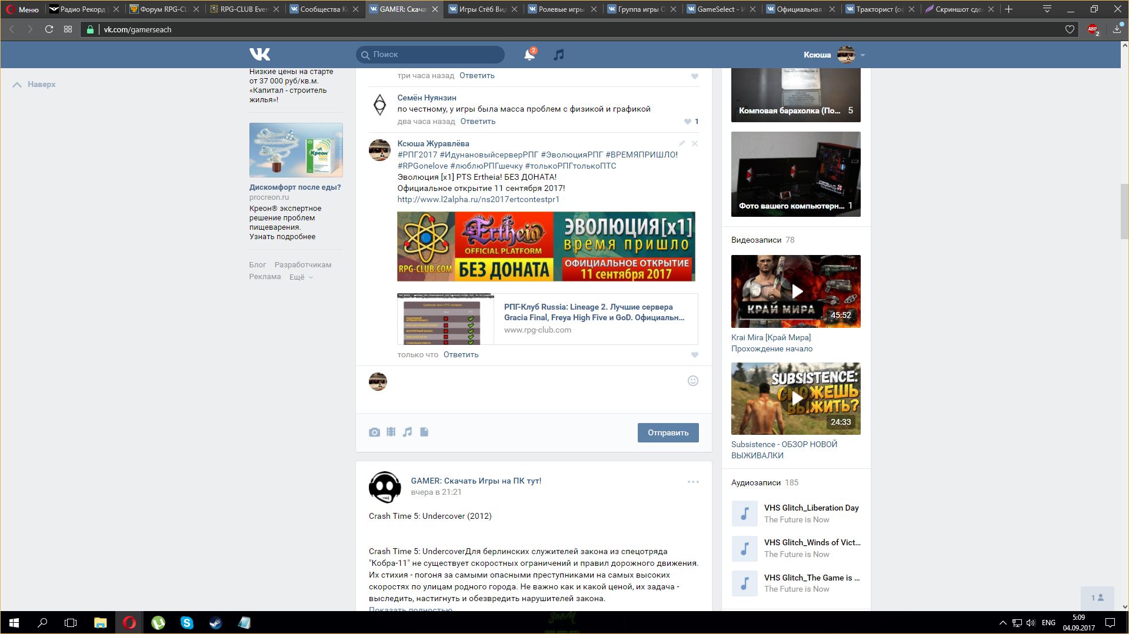
Task: Focus the VK Поиск search box
Action: coord(430,55)
